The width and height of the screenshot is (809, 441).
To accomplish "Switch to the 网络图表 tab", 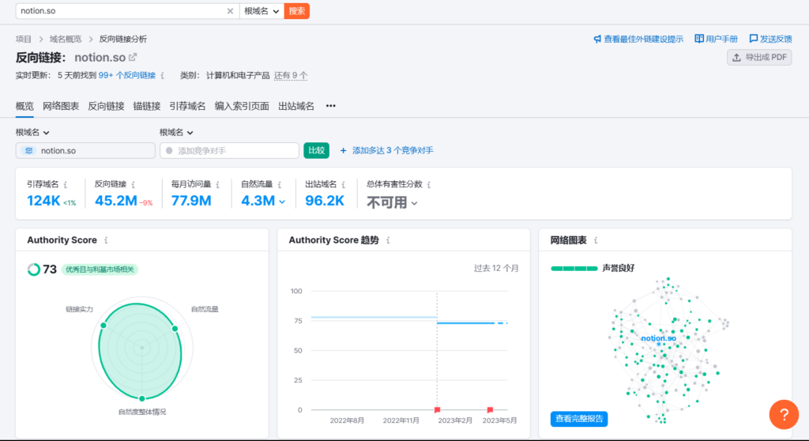I will coord(61,107).
